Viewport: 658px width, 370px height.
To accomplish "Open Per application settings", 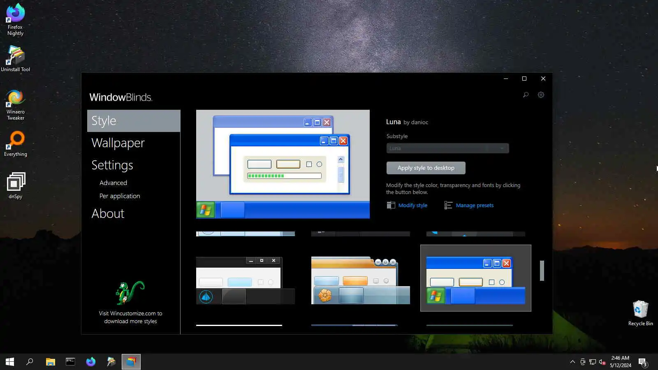I will tap(120, 196).
